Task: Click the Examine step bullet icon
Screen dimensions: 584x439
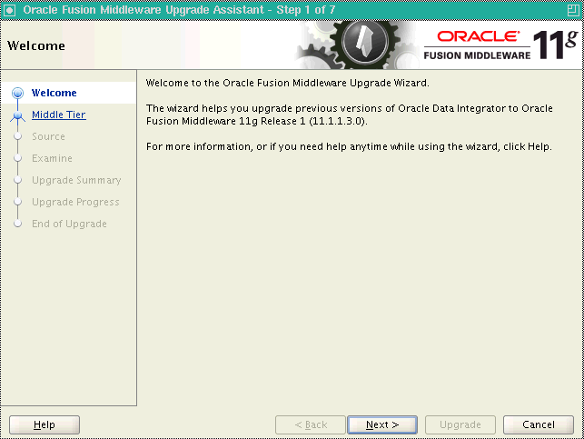Action: (x=17, y=158)
